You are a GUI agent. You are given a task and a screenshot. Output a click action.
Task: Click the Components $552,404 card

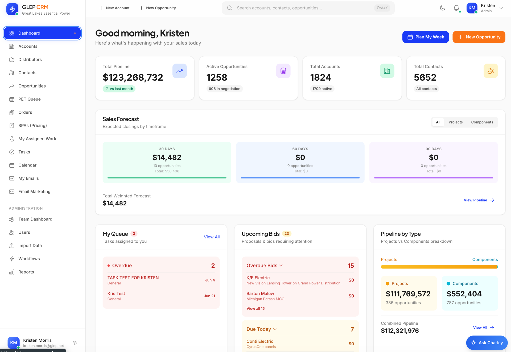(x=470, y=293)
